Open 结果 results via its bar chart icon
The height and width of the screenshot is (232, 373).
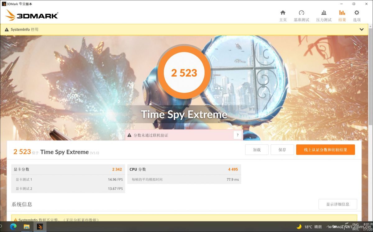click(342, 13)
